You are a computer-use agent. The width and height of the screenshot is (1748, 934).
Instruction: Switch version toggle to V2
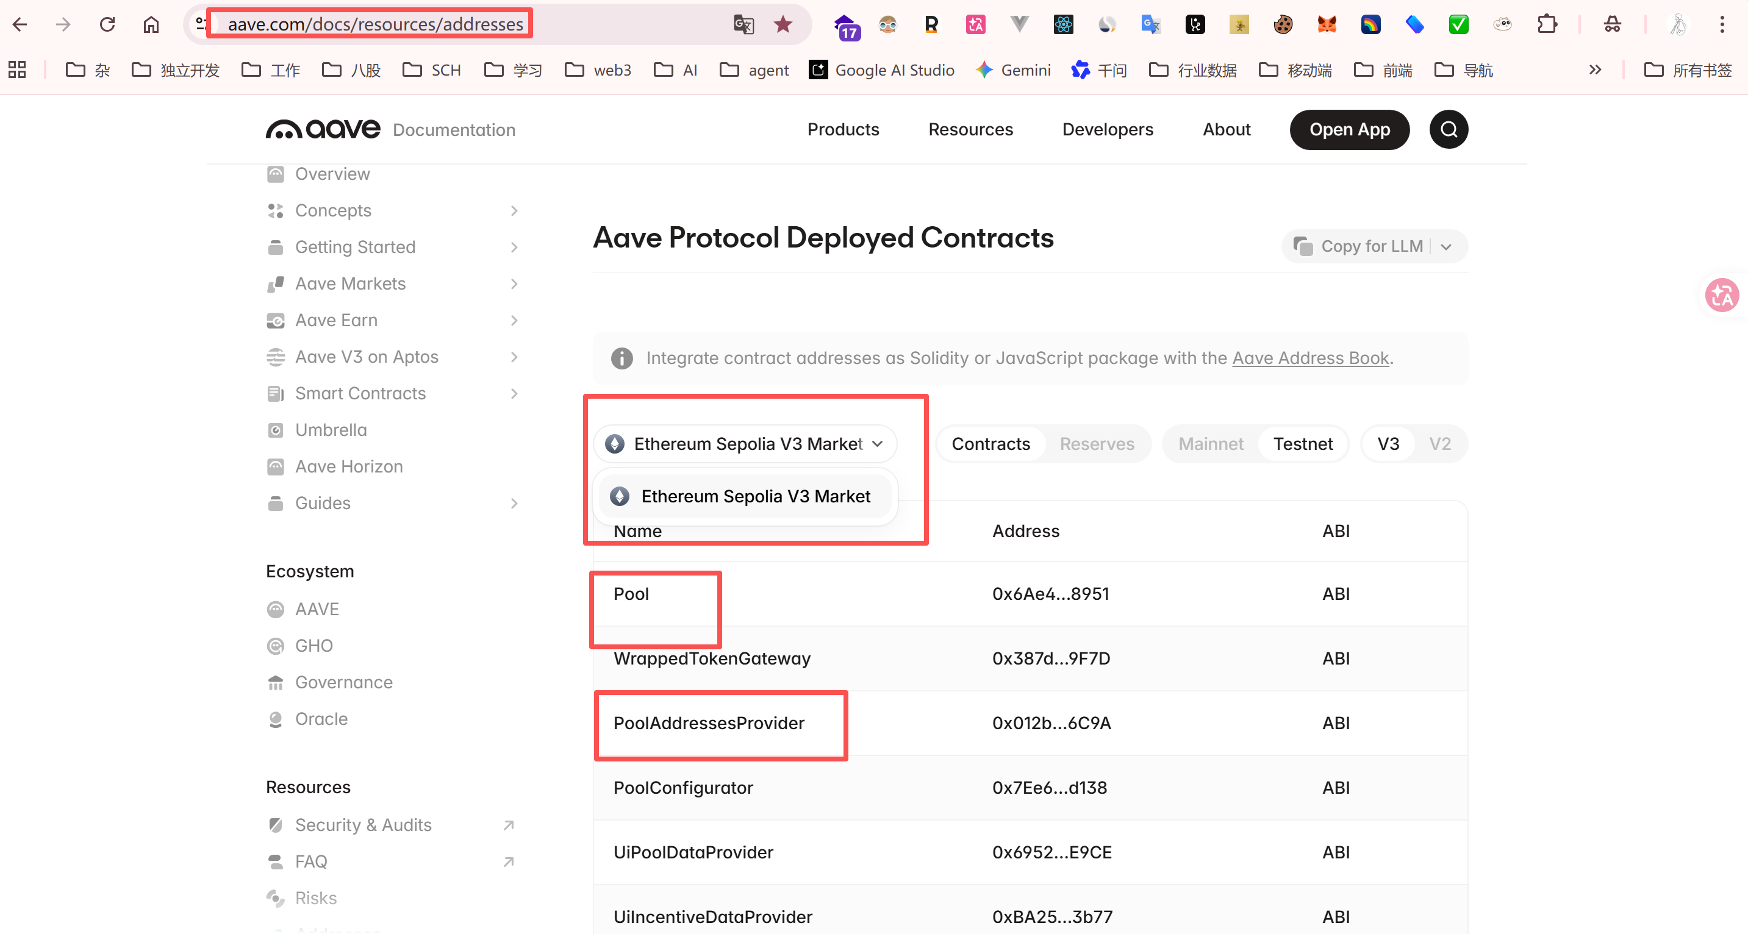[x=1439, y=444]
